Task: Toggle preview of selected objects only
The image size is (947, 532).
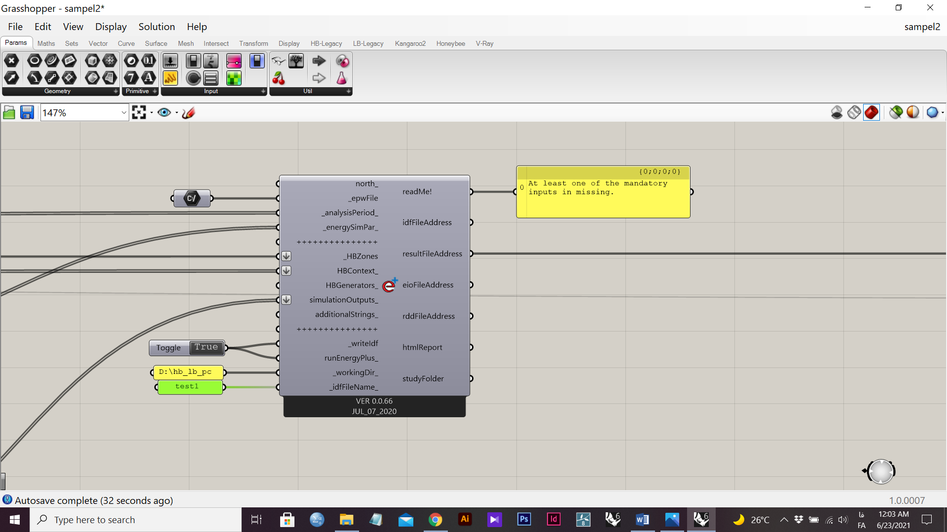Action: click(x=896, y=113)
